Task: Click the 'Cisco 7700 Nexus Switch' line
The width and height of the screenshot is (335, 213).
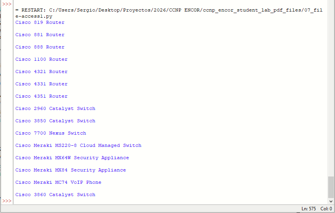Action: (51, 133)
